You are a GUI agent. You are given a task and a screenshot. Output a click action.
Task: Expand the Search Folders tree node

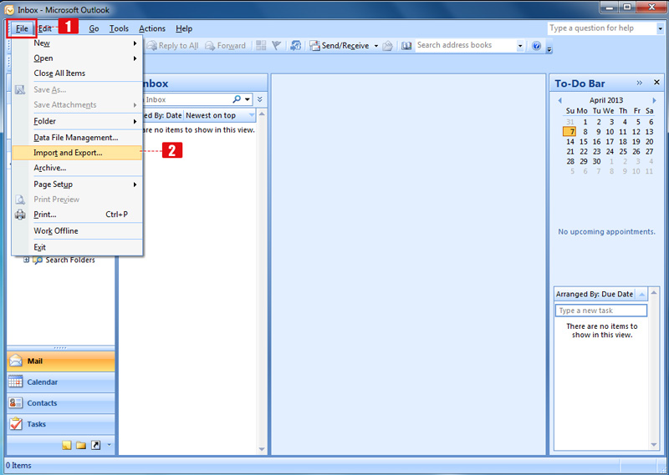(27, 260)
